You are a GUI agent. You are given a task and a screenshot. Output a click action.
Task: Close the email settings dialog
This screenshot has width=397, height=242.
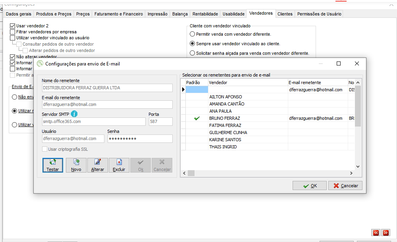(357, 63)
